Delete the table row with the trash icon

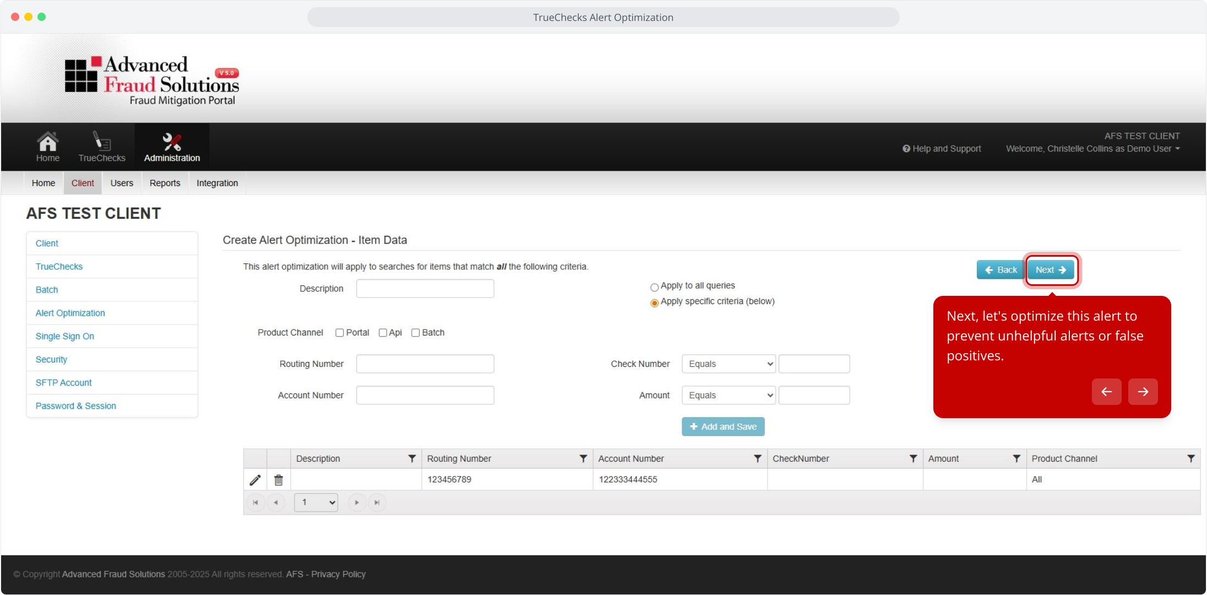coord(279,480)
